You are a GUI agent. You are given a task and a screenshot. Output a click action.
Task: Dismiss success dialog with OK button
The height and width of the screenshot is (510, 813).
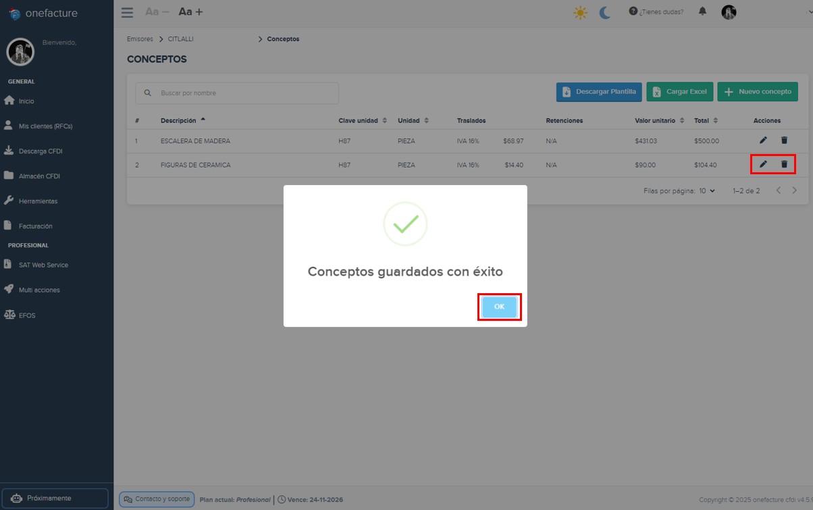click(x=499, y=306)
